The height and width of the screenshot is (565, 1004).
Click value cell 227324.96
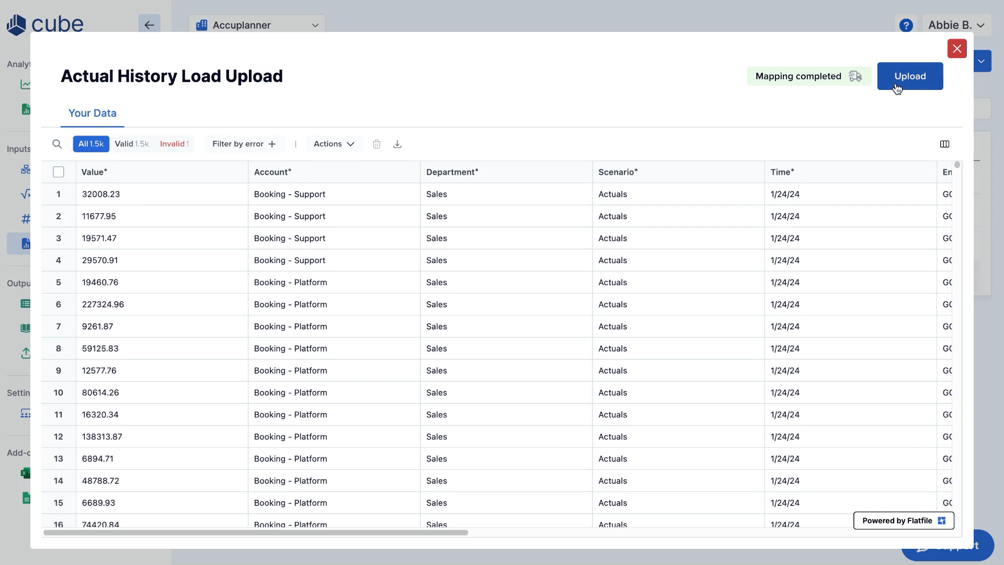(162, 304)
